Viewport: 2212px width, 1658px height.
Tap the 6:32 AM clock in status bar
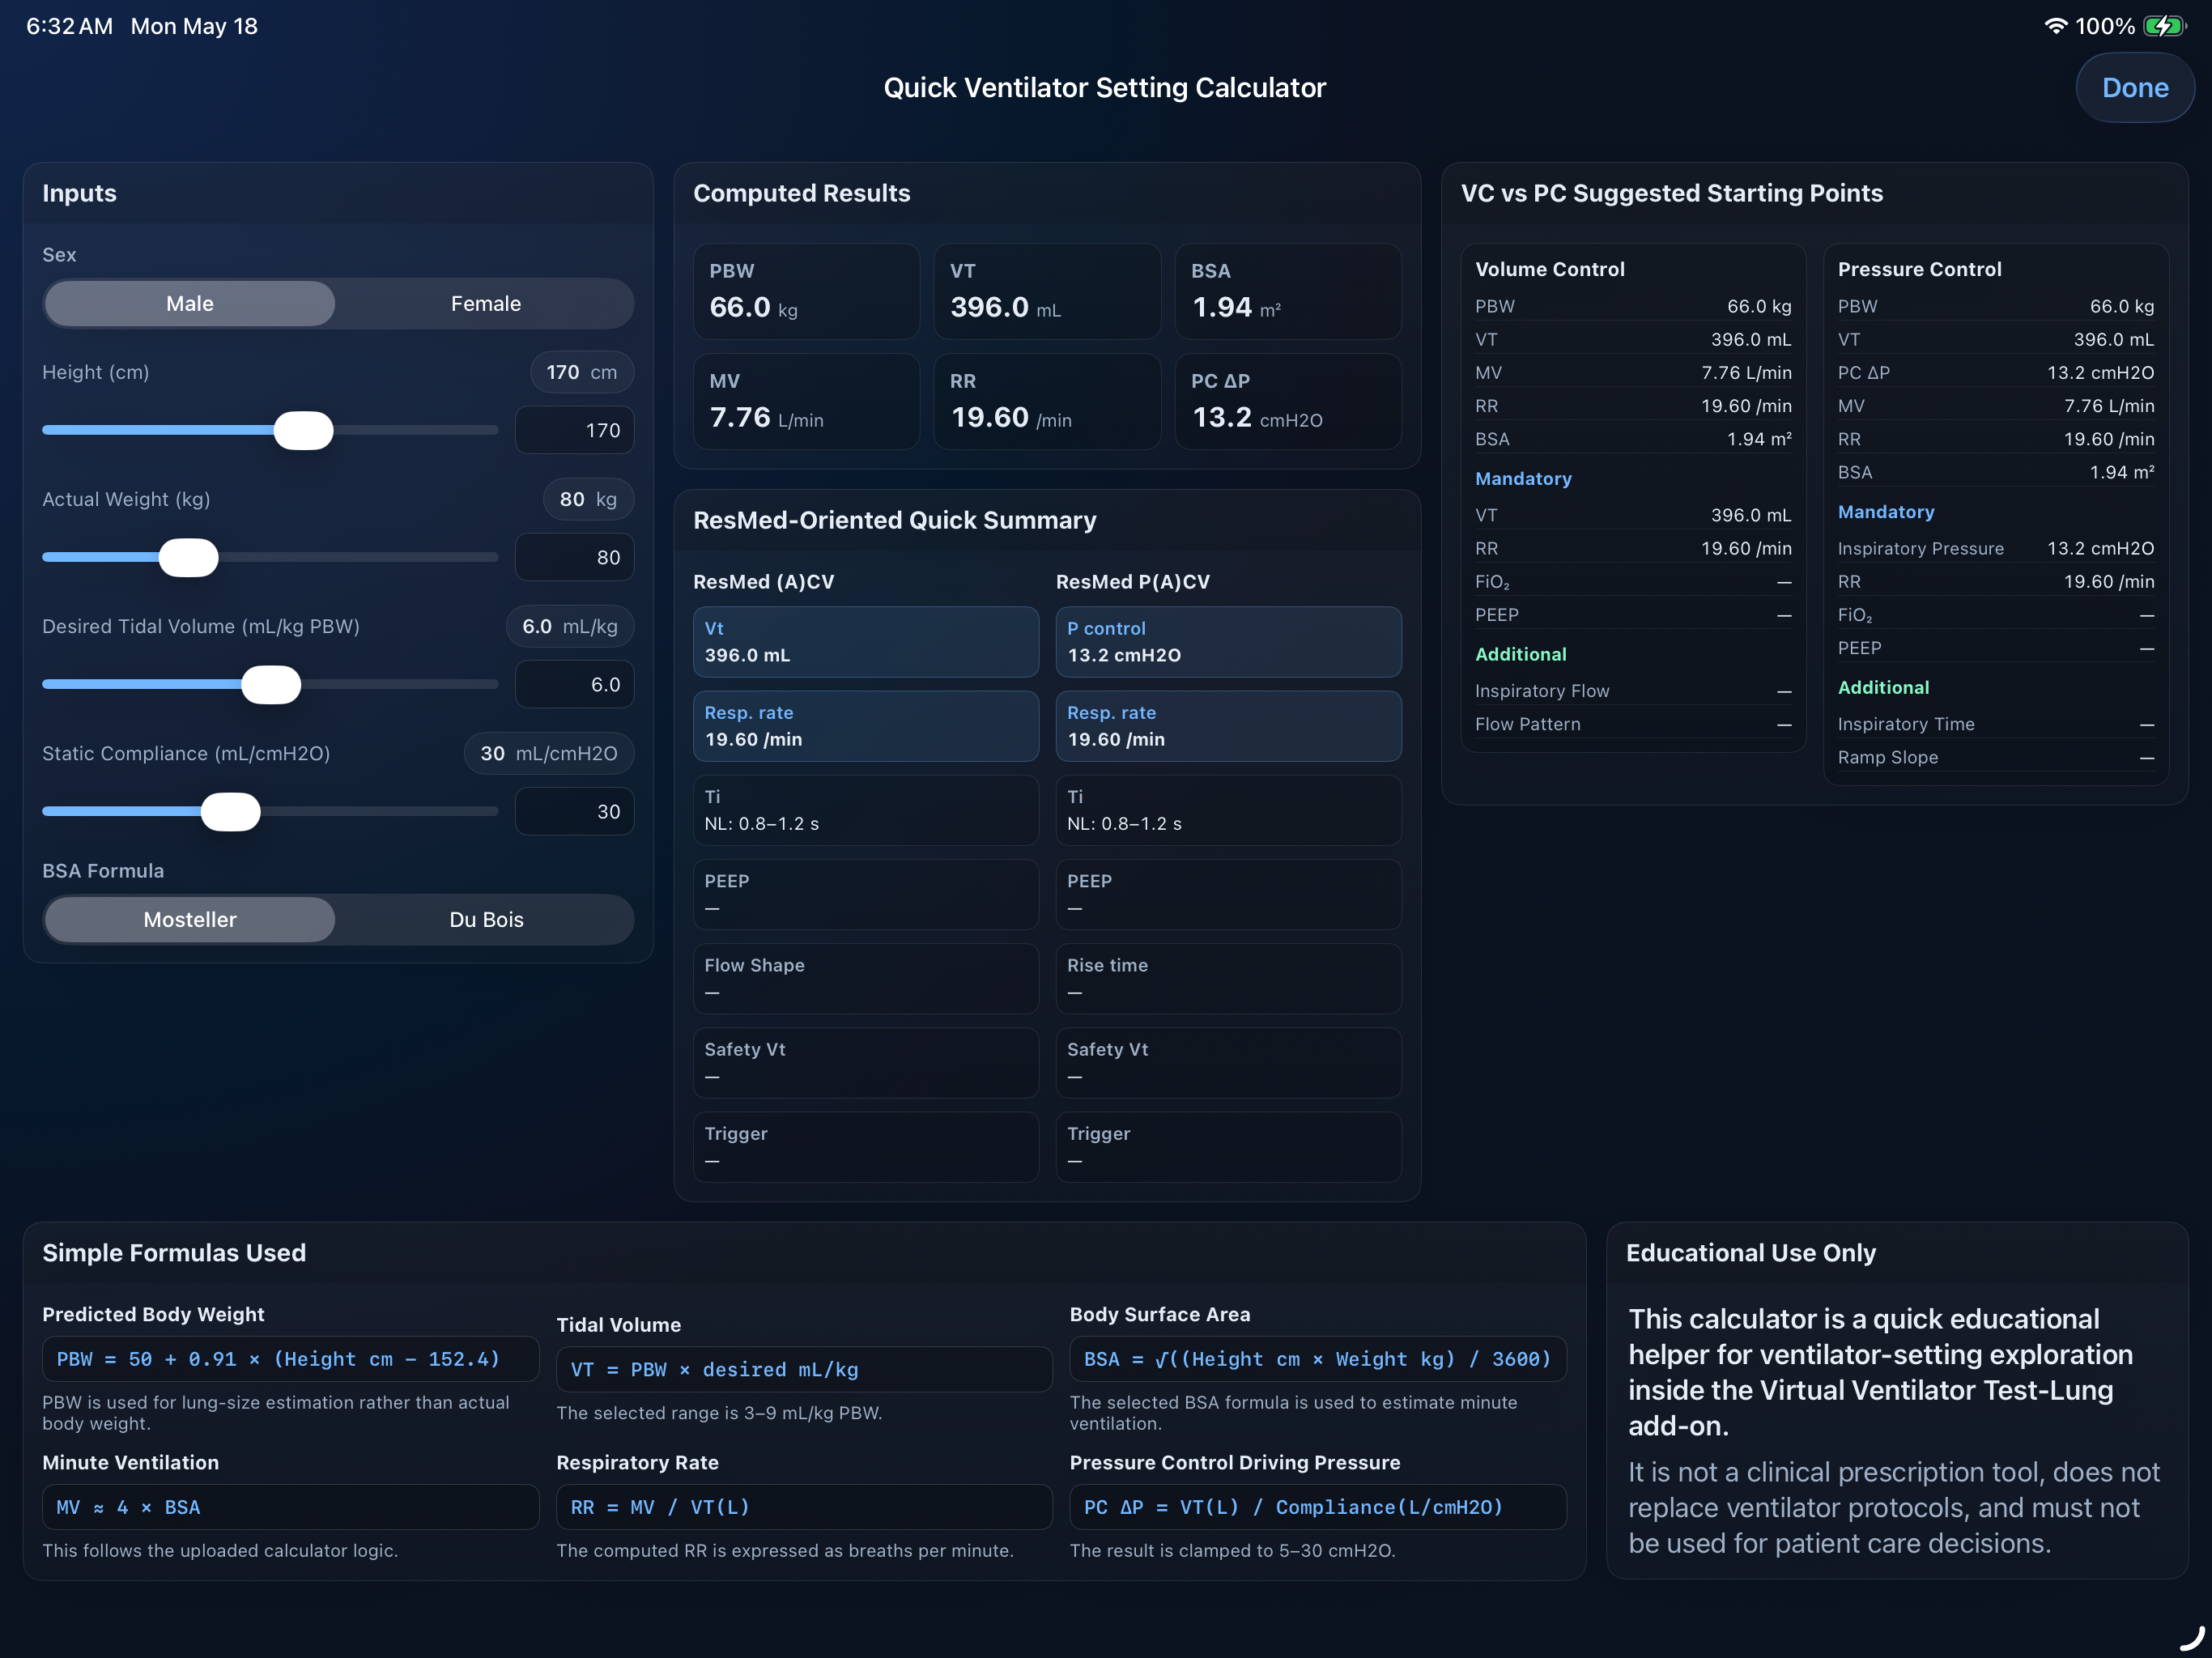pyautogui.click(x=69, y=26)
